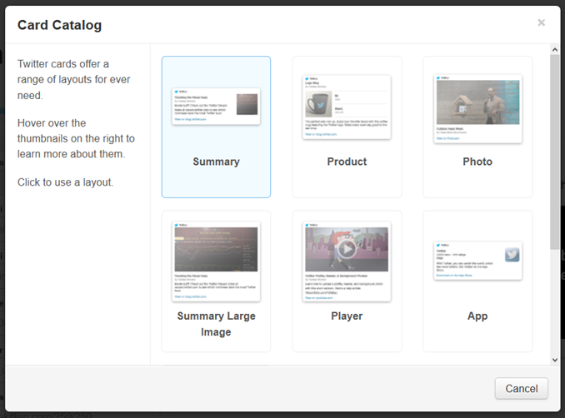
Task: Click the Twitter bird icon in App card
Action: tap(512, 255)
